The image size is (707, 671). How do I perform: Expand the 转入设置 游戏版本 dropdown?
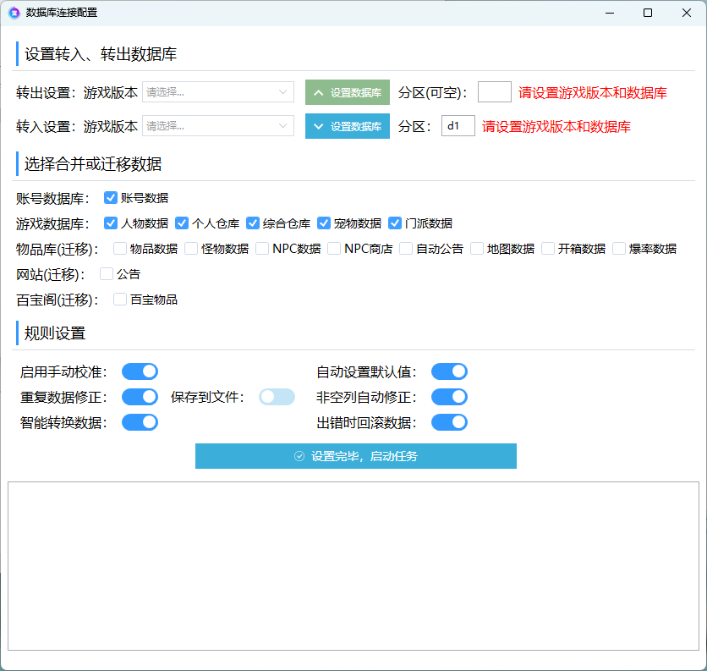[x=217, y=126]
